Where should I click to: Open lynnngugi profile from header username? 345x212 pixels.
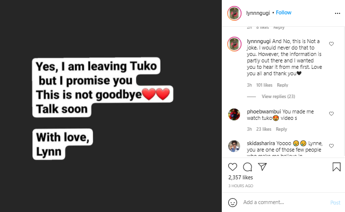pyautogui.click(x=258, y=13)
